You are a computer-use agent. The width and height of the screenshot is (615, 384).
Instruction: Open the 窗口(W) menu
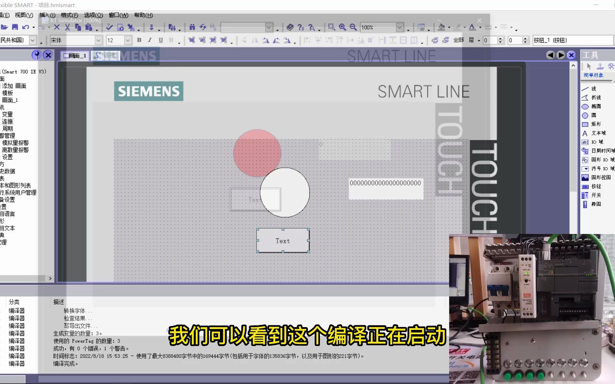(x=119, y=15)
